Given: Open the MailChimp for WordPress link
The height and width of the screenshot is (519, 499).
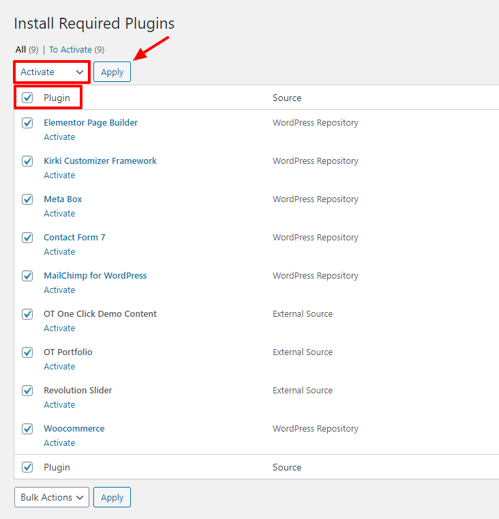Looking at the screenshot, I should [95, 275].
